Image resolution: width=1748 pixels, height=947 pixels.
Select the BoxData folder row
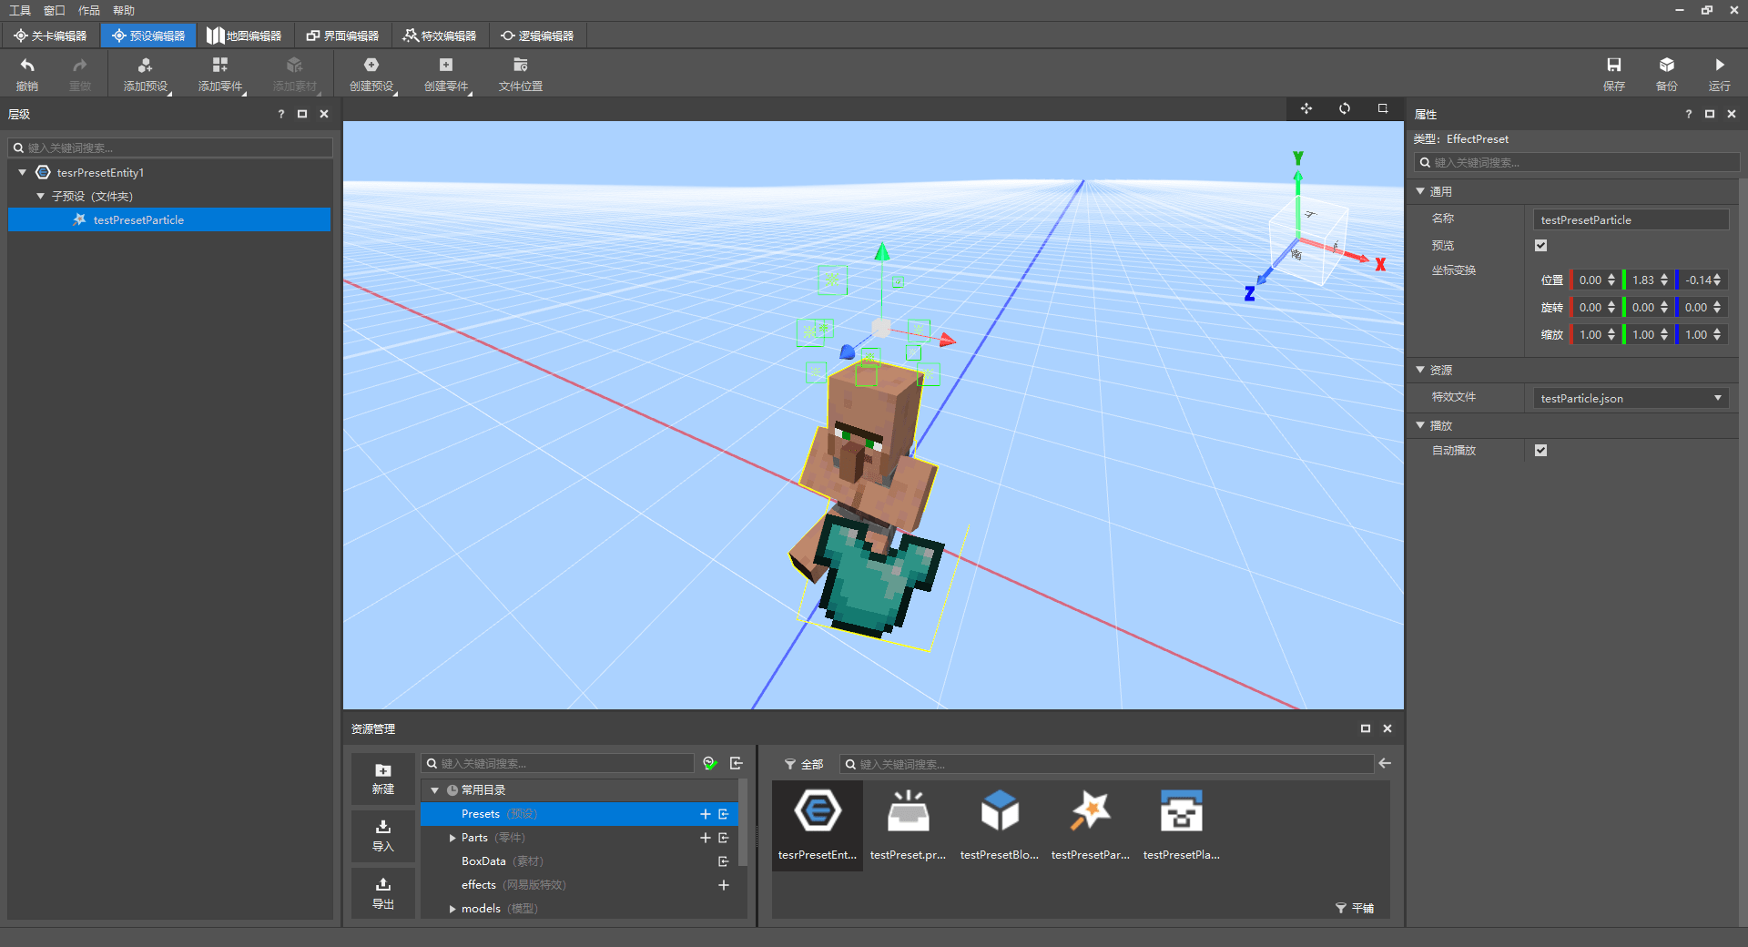click(x=579, y=861)
